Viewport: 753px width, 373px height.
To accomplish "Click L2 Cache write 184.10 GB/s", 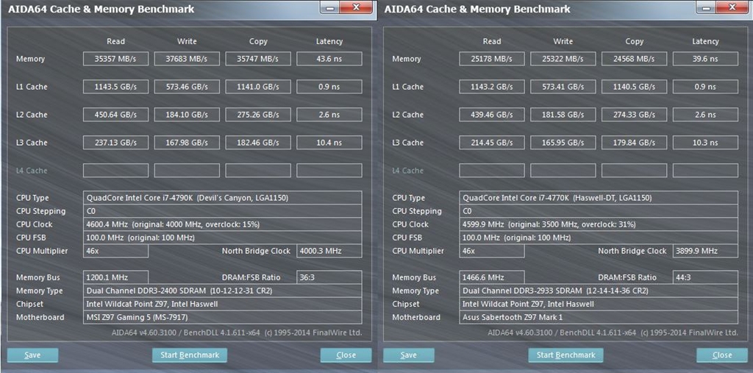I will (x=187, y=114).
